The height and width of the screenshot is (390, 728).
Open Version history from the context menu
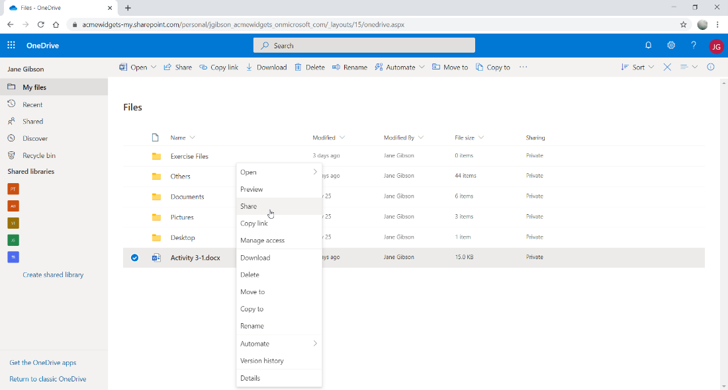click(x=263, y=360)
